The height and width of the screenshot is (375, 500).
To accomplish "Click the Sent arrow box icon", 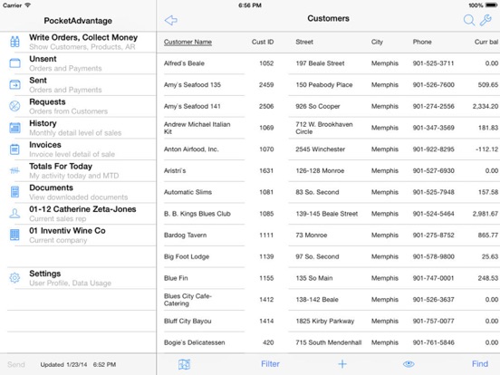I will click(14, 84).
